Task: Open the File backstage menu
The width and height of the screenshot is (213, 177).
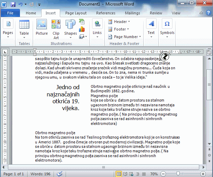Action: pyautogui.click(x=10, y=13)
